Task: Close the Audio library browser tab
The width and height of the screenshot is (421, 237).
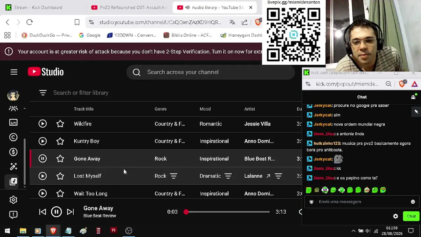Action: 251,7
